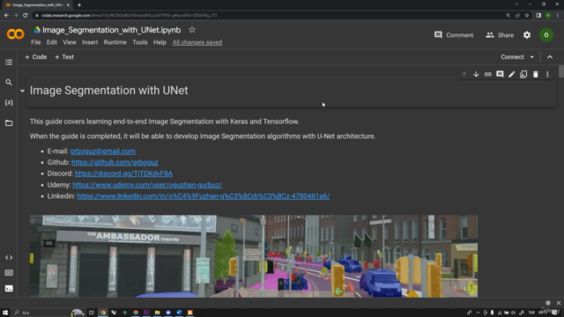This screenshot has width=564, height=317.
Task: Click the notebook title Image_Segmentation_with_UNet.ipynb
Action: click(112, 30)
